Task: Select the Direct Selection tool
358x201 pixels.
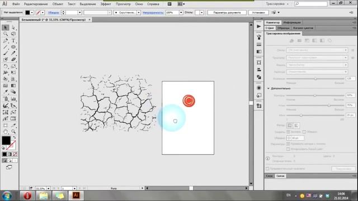Action: coord(13,27)
